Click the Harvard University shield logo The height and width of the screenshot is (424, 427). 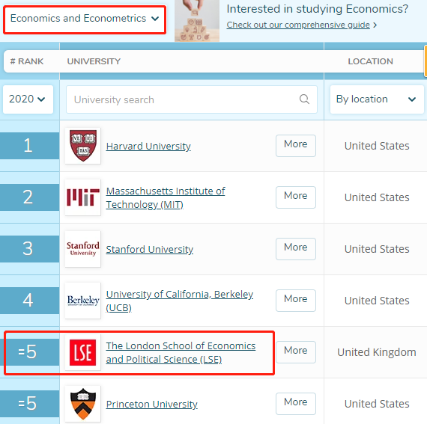tap(83, 146)
